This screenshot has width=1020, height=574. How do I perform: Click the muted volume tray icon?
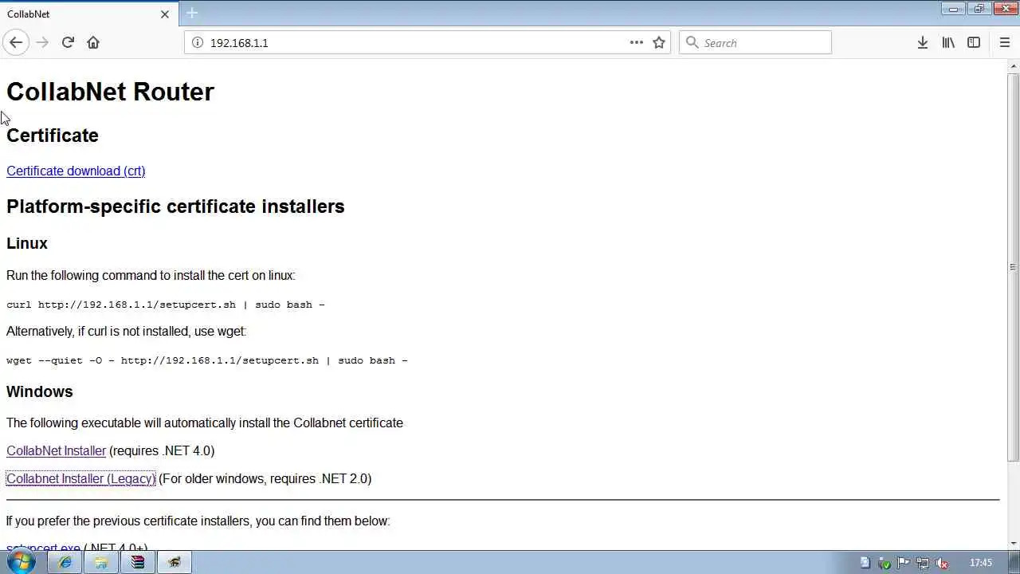(x=942, y=563)
